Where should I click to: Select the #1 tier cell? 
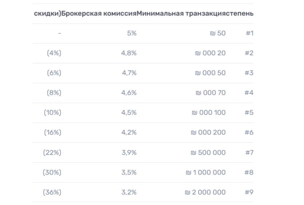point(249,33)
